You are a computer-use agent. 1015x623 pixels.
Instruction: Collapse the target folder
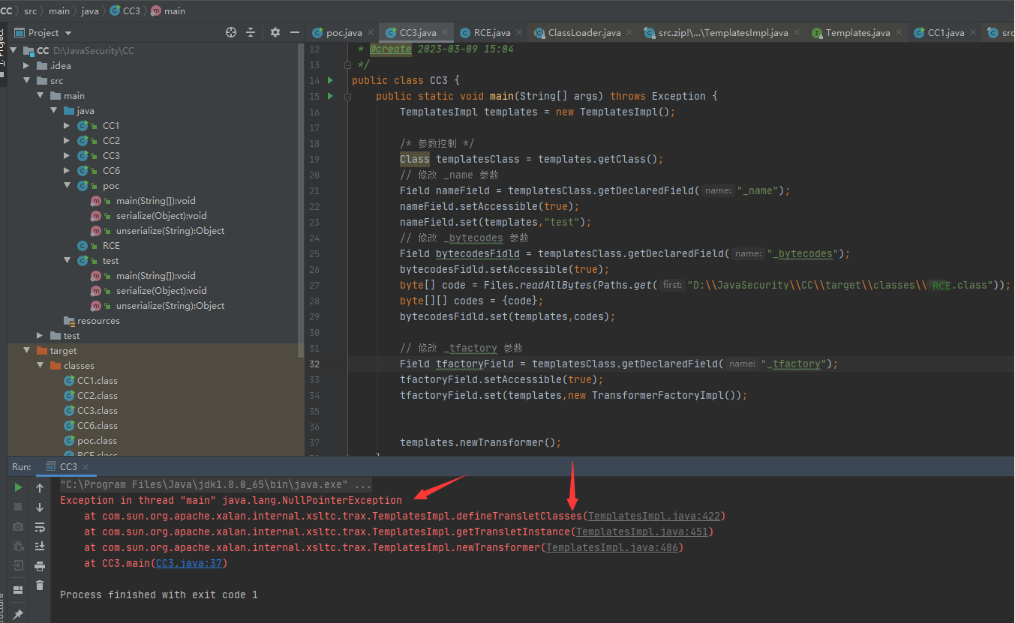pos(27,351)
